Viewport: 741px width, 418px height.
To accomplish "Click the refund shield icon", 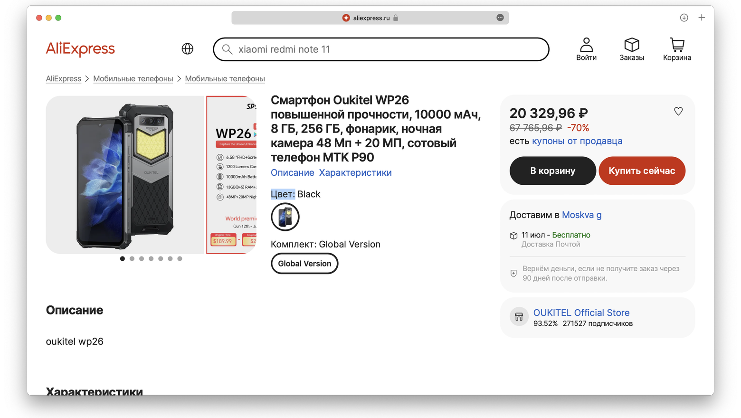I will click(x=513, y=273).
